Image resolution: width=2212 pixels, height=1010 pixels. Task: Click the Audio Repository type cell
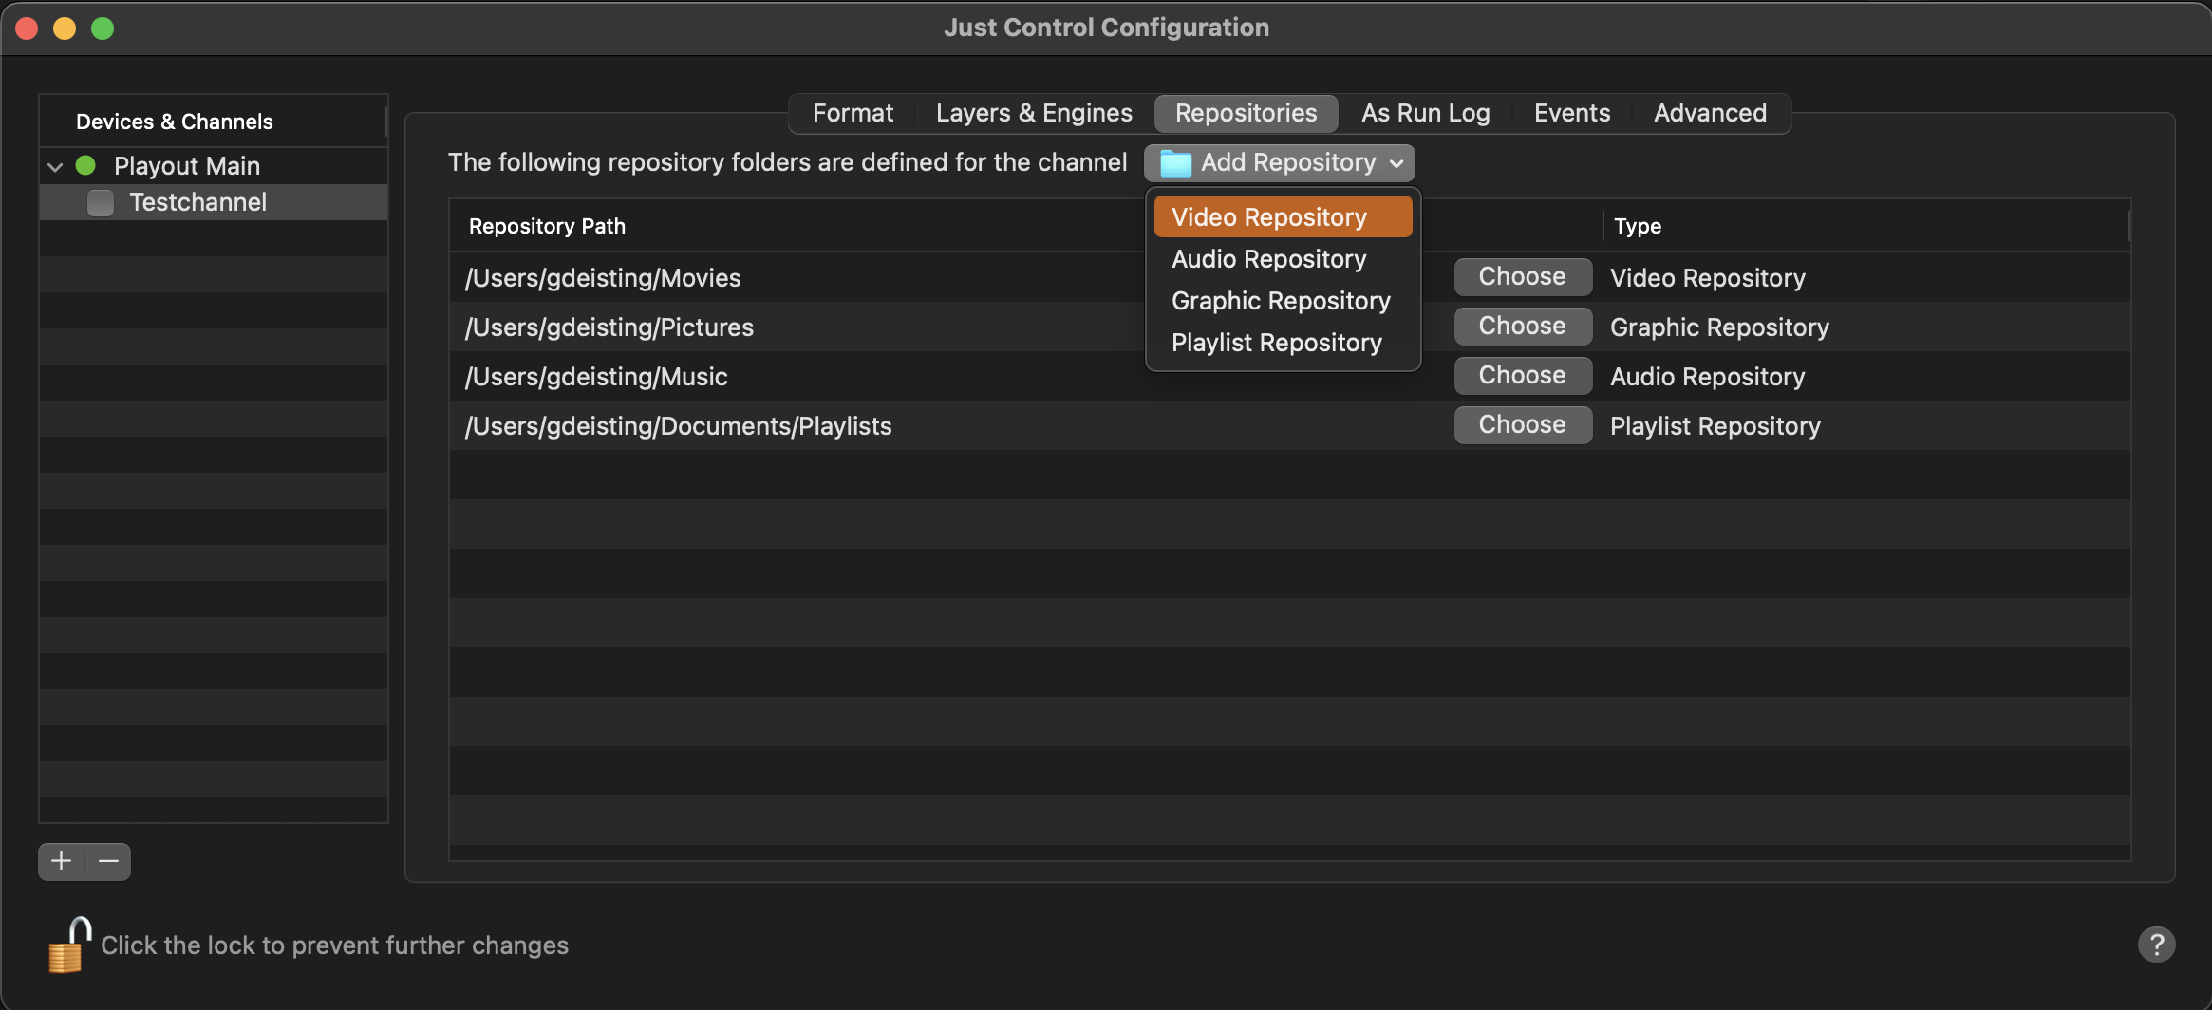pos(1707,376)
